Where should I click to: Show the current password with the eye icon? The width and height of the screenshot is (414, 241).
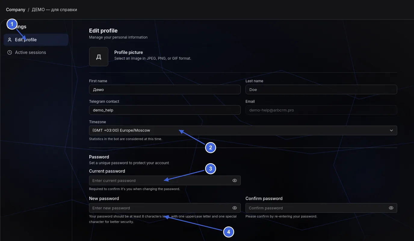click(235, 180)
